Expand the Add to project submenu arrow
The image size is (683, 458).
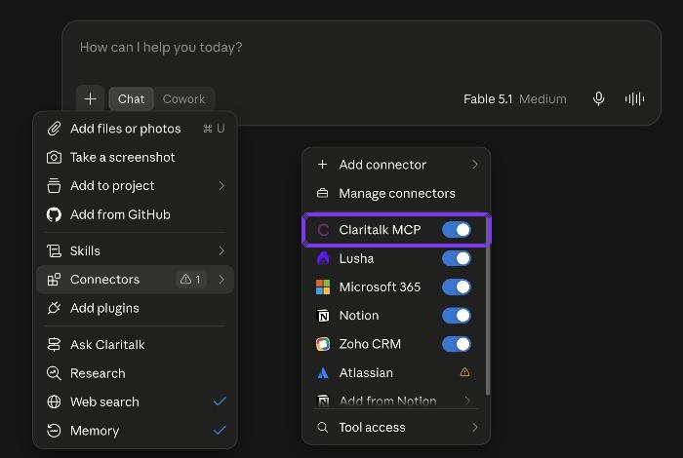coord(221,186)
